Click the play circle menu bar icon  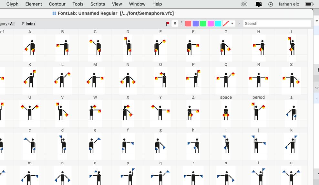point(271,4)
